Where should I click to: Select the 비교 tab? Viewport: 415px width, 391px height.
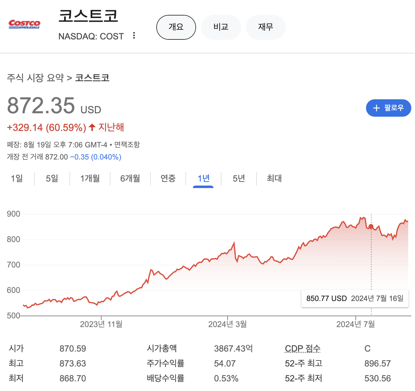(221, 27)
